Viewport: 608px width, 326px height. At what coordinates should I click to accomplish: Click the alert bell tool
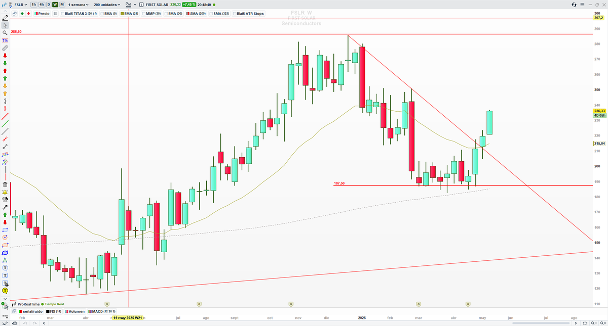tap(5, 192)
